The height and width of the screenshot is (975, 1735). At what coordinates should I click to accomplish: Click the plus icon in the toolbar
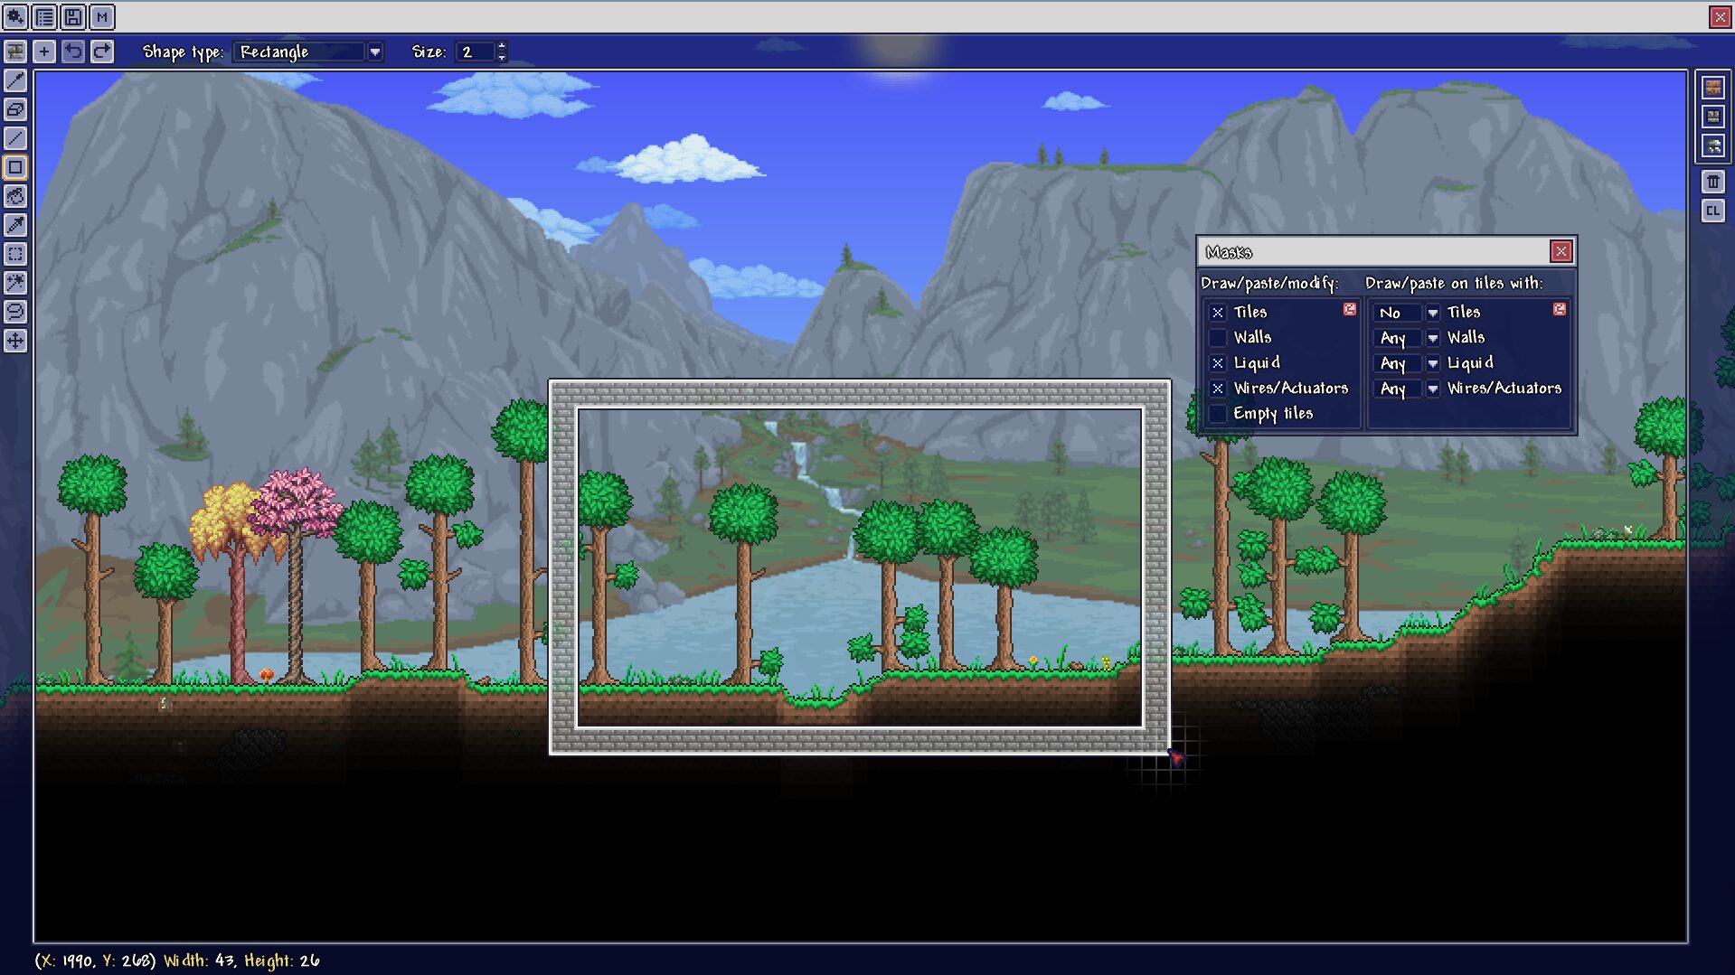click(x=44, y=52)
